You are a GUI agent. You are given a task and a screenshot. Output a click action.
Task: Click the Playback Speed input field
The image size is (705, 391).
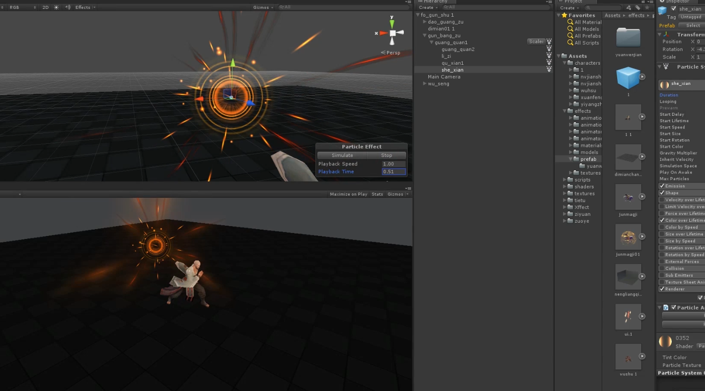(x=394, y=164)
